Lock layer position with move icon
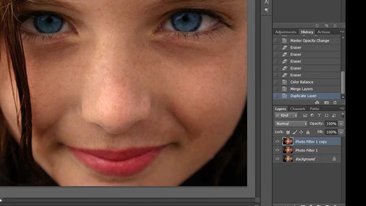 (301, 132)
